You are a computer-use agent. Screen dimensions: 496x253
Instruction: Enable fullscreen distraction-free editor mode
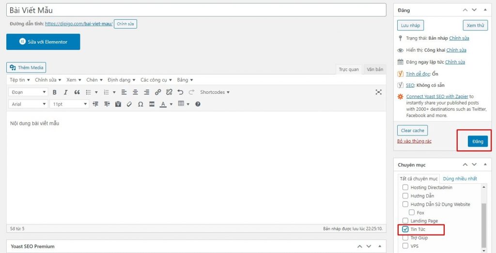378,92
